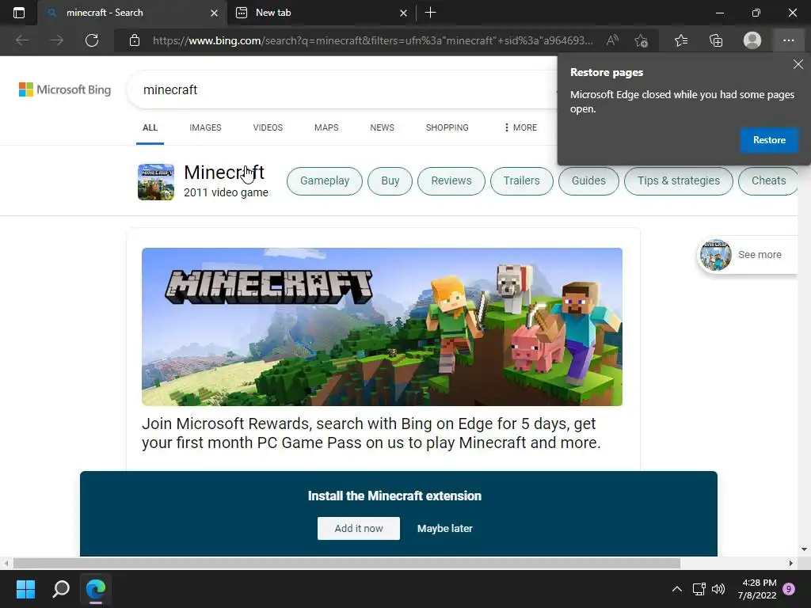Open notification center badge
The width and height of the screenshot is (811, 608).
click(x=789, y=589)
